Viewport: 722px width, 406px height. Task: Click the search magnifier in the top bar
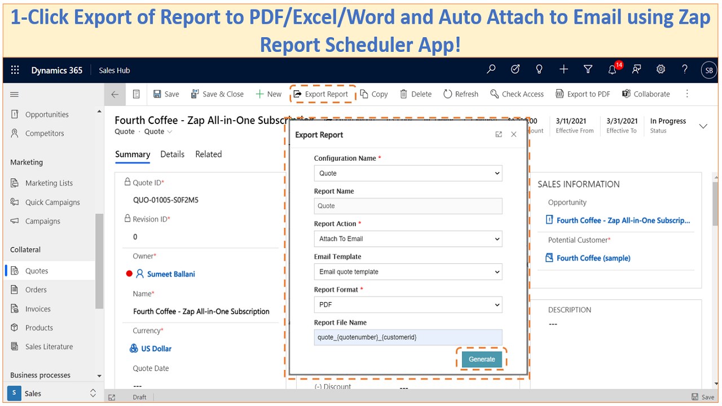click(491, 69)
